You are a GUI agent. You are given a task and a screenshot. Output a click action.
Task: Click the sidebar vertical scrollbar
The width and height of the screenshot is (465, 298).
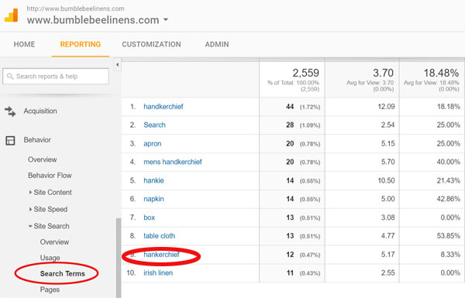point(119,258)
